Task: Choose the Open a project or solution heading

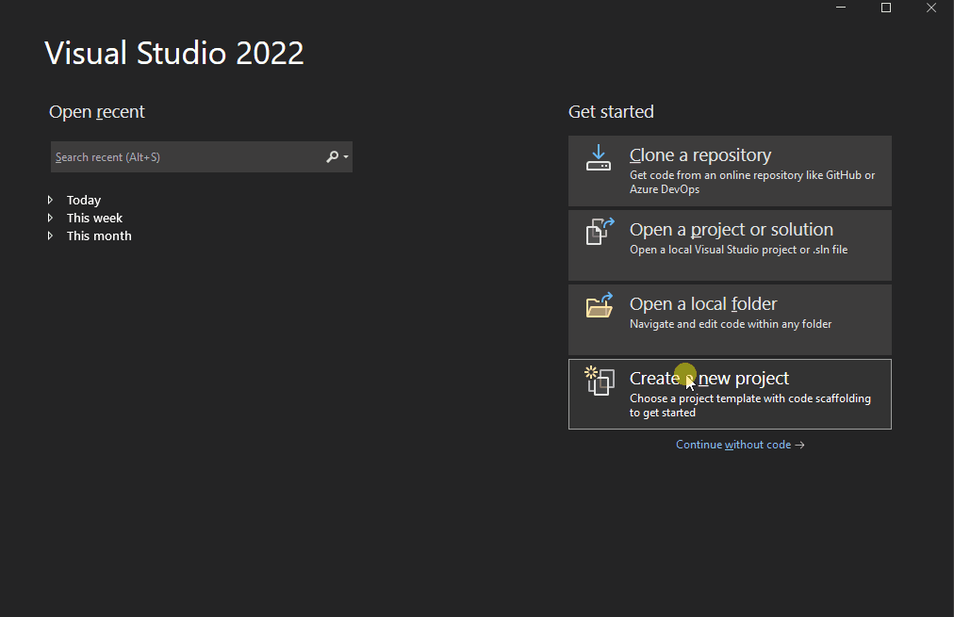Action: point(732,230)
